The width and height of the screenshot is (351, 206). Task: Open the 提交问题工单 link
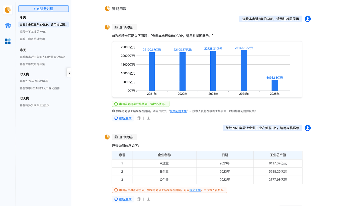pos(178,111)
